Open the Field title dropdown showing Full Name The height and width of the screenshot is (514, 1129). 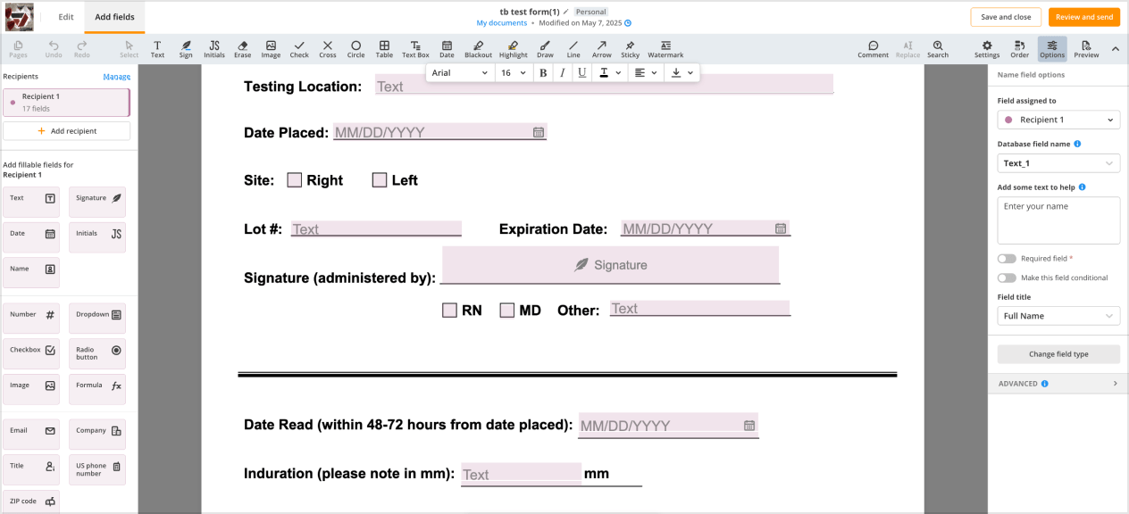(x=1058, y=315)
